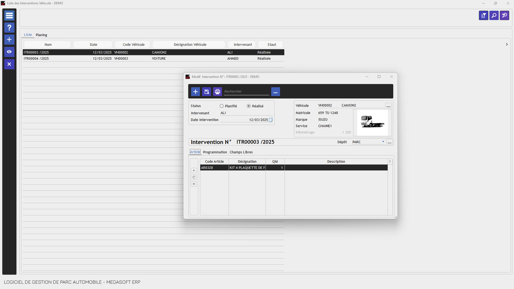Open the help panel via question mark icon

coord(9,28)
